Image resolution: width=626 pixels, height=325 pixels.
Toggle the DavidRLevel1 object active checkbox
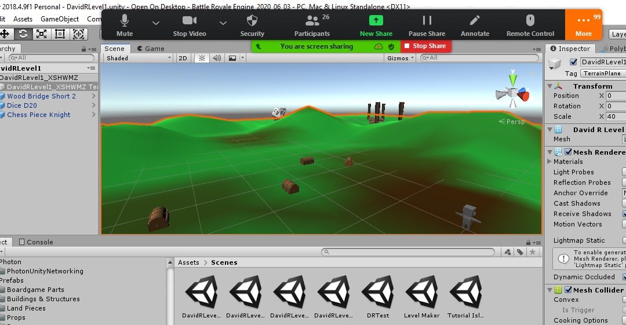point(573,62)
